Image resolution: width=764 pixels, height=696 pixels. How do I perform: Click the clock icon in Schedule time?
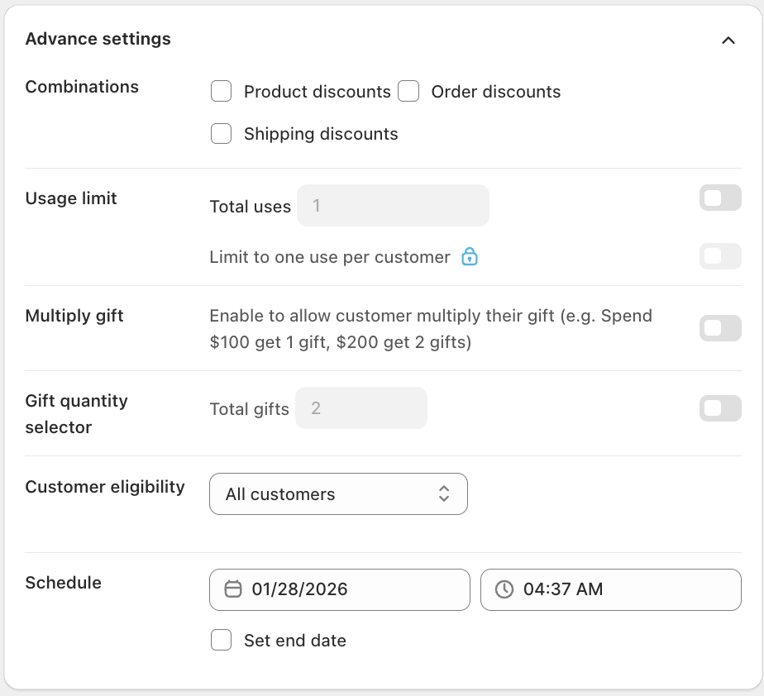[x=504, y=589]
